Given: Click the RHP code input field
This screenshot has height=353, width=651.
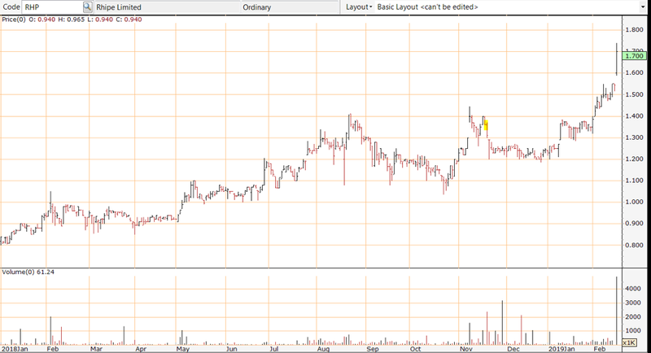Looking at the screenshot, I should (x=53, y=7).
